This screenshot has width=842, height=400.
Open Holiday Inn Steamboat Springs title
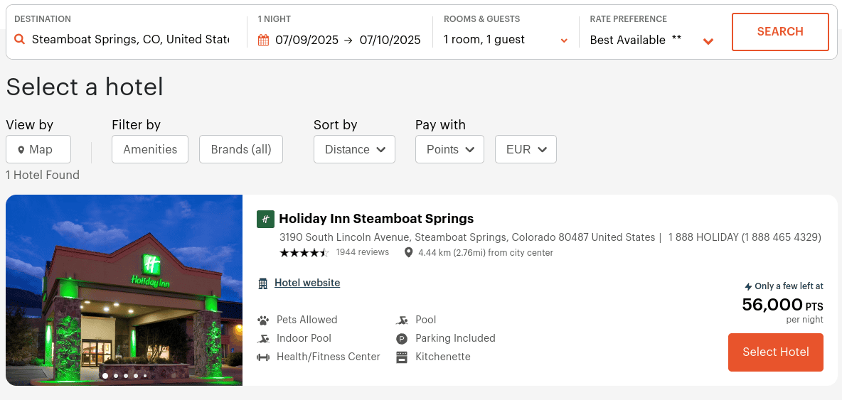click(376, 219)
